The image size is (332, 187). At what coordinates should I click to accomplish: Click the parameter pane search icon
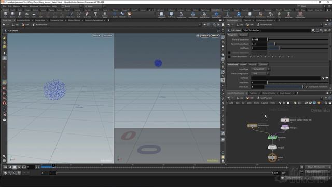pos(322,30)
